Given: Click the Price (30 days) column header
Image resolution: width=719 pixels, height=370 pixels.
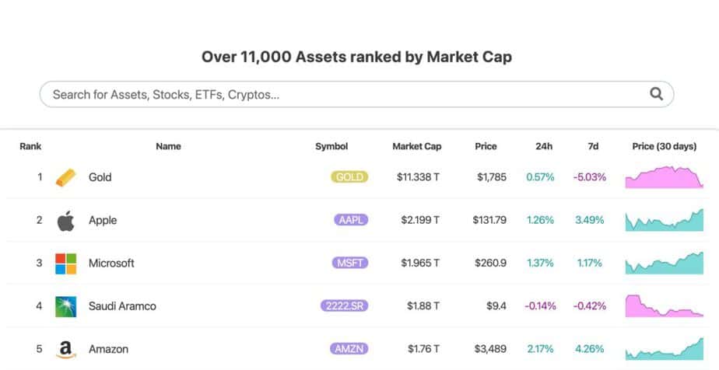Looking at the screenshot, I should [x=664, y=147].
